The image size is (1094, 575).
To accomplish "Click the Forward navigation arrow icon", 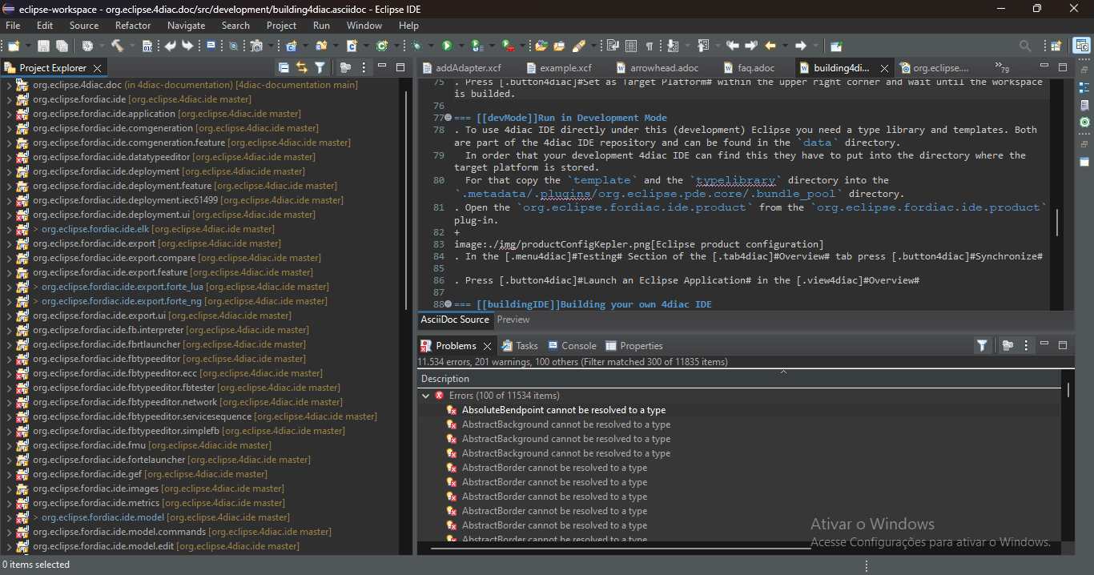I will pos(801,46).
